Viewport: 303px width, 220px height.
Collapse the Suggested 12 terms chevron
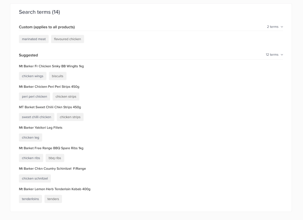click(x=282, y=55)
